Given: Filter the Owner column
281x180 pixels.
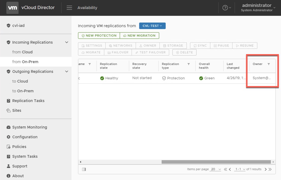Looking at the screenshot, I should tap(269, 64).
